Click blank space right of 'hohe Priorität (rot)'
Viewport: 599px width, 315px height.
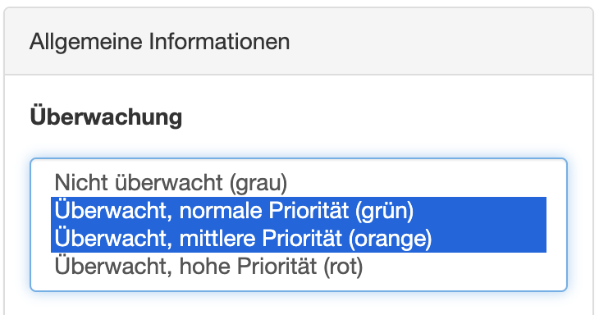(455, 266)
